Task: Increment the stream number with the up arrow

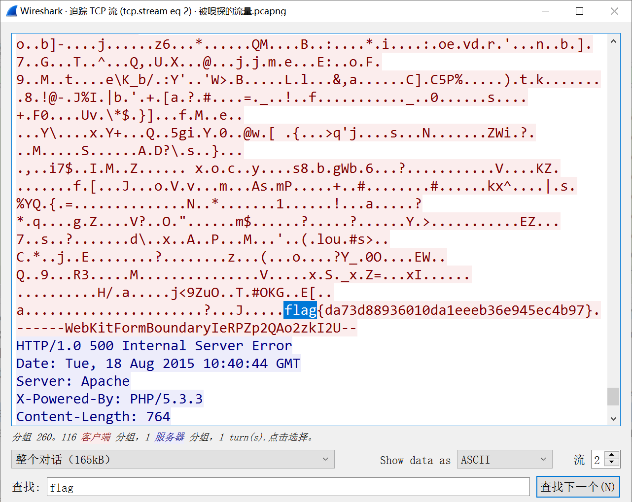Action: point(611,455)
